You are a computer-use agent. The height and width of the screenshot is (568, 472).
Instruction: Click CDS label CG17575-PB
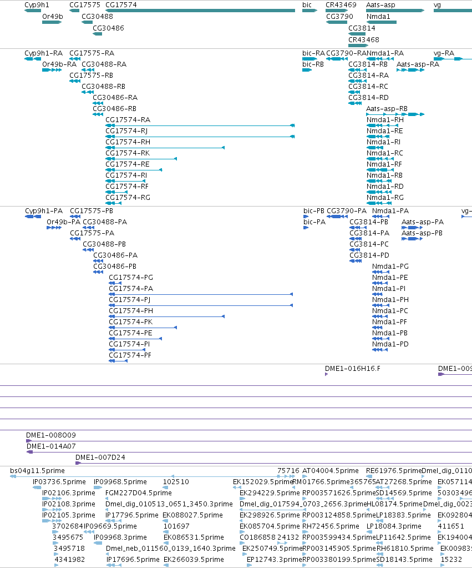point(91,211)
